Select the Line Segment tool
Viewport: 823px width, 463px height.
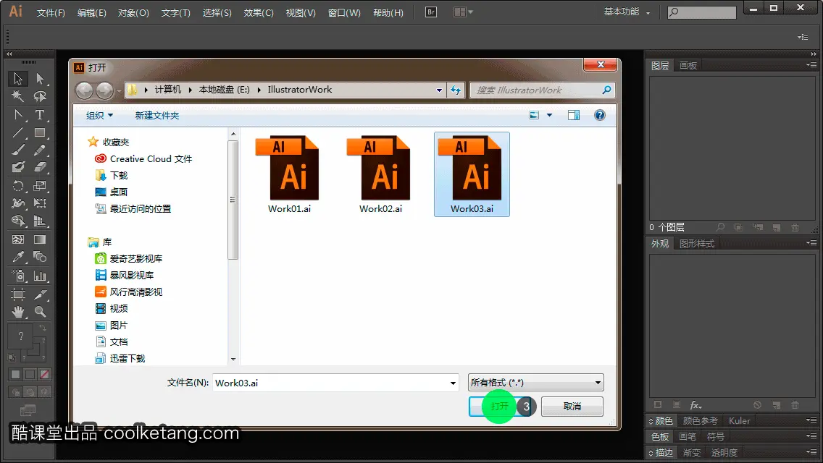(x=18, y=132)
